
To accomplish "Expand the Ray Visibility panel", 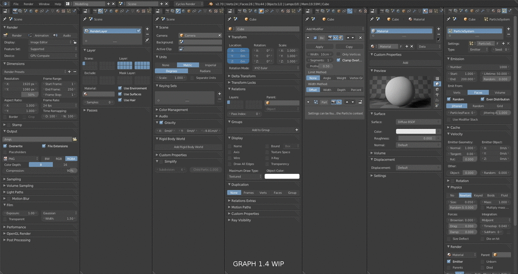I will [x=241, y=220].
